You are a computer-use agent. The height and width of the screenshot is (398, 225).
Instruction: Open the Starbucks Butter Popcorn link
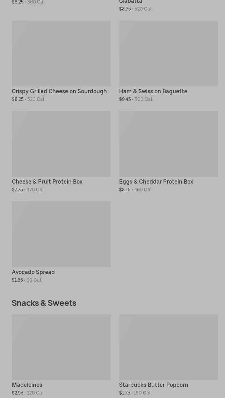coord(153,385)
